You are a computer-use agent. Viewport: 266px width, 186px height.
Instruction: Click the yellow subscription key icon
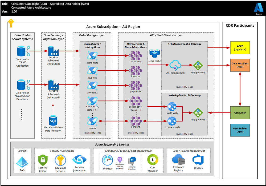point(11,23)
